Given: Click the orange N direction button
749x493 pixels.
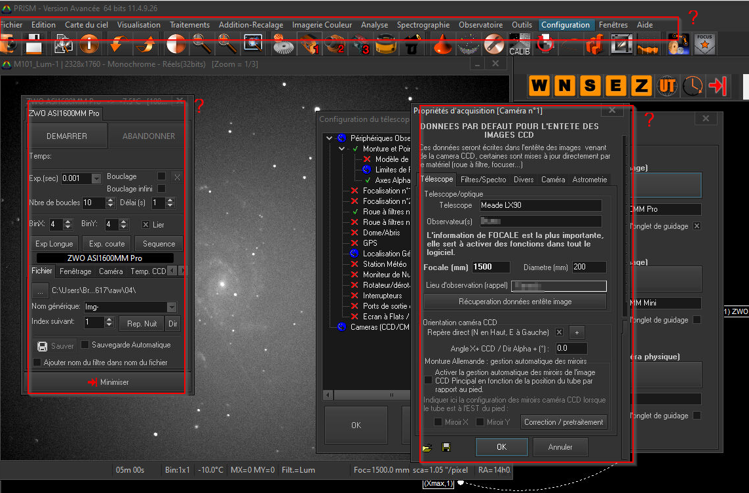Looking at the screenshot, I should 565,86.
